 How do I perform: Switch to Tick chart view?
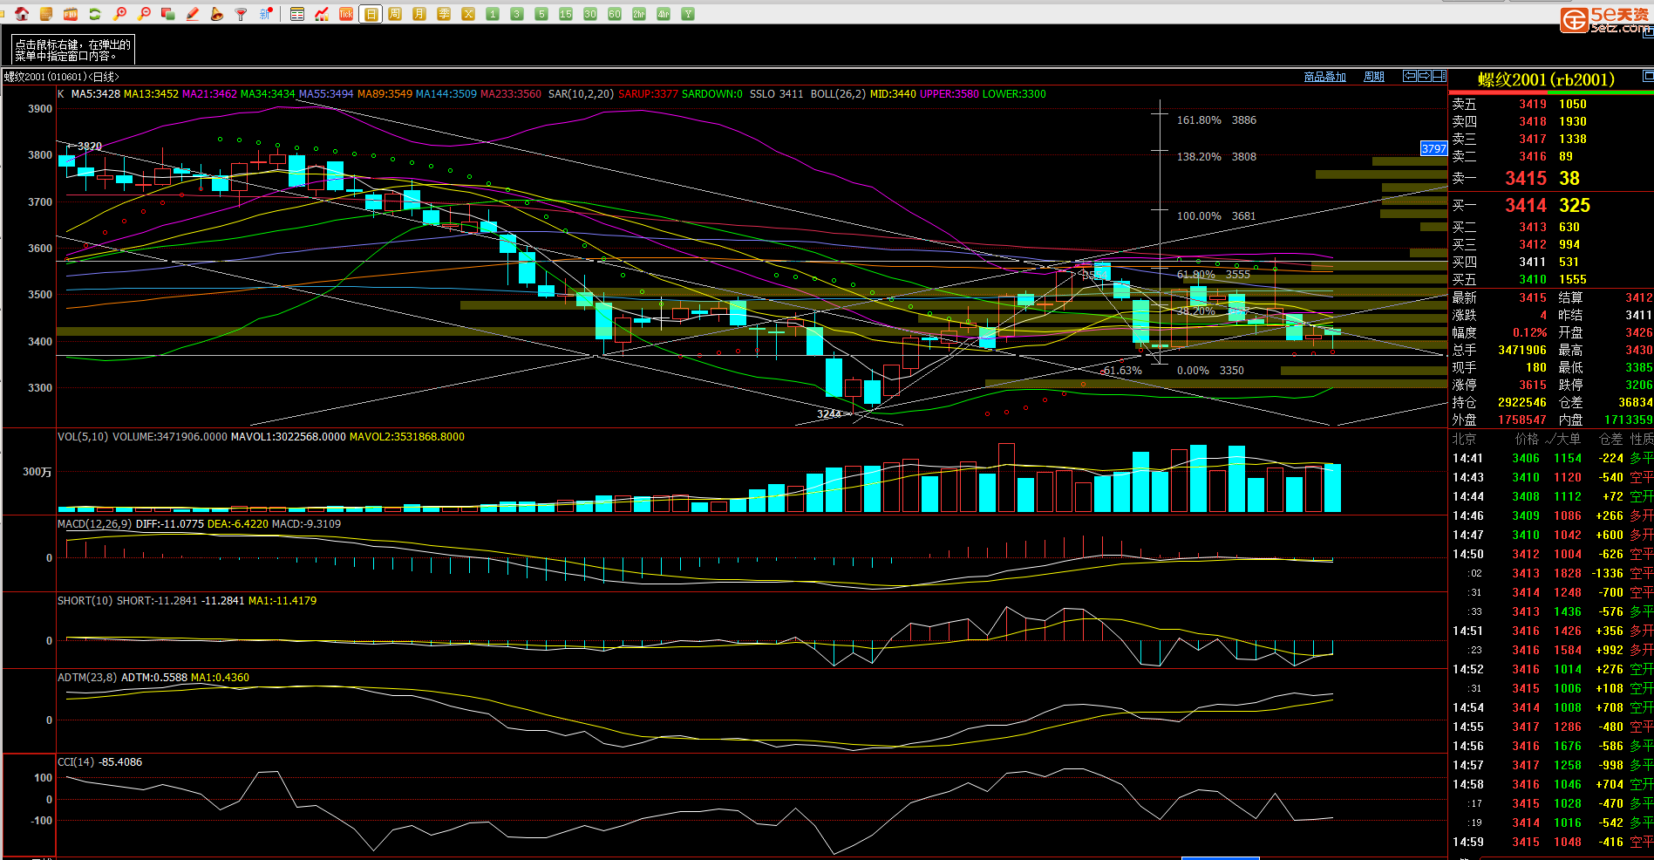tap(346, 14)
